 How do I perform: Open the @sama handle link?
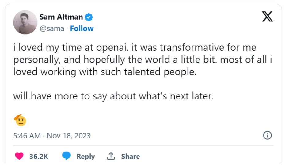tap(52, 29)
